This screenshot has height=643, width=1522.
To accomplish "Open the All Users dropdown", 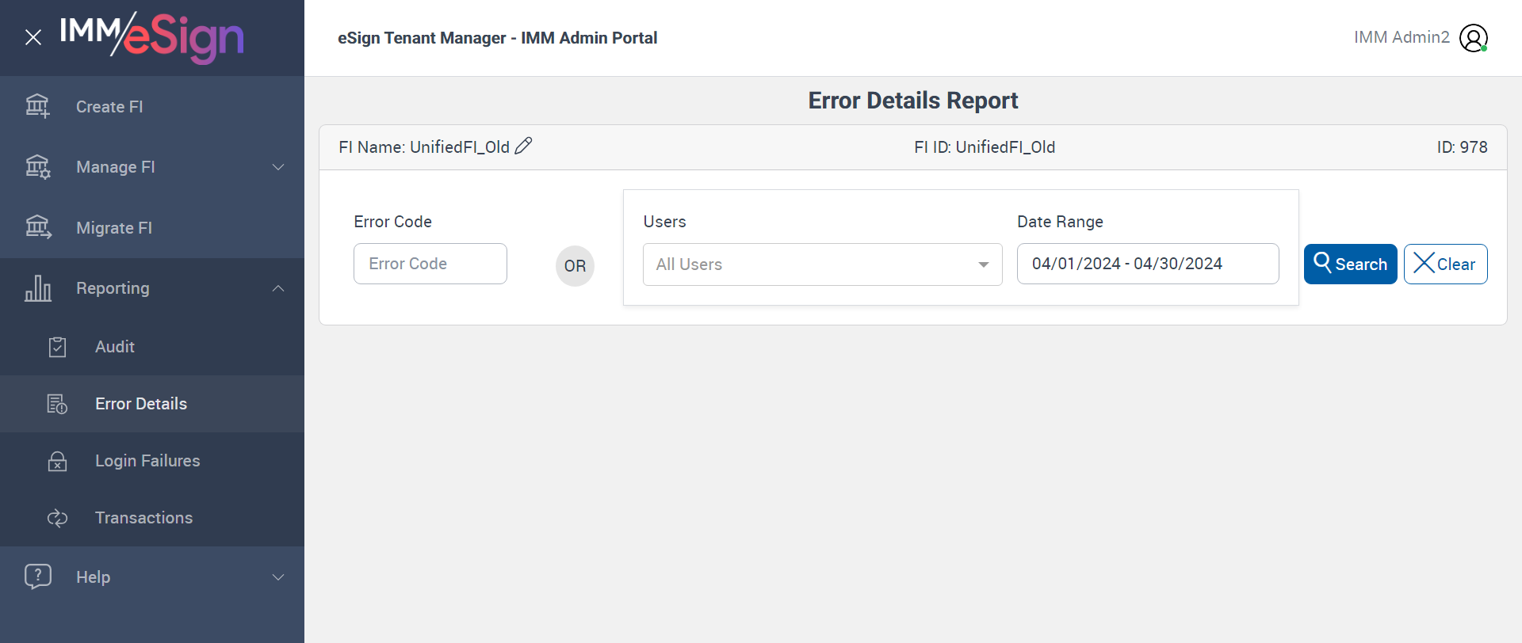I will click(x=822, y=264).
